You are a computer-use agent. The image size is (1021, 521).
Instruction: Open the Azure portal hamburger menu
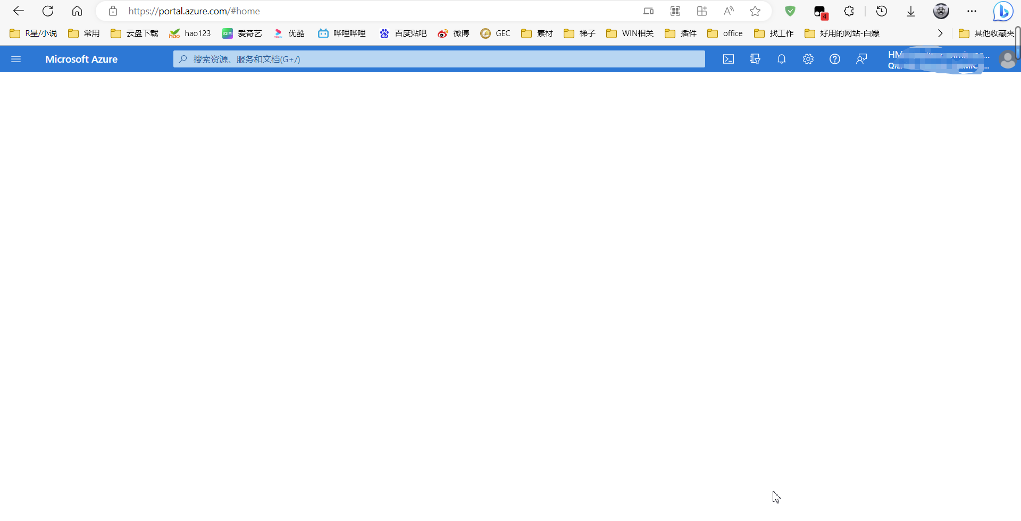click(16, 59)
